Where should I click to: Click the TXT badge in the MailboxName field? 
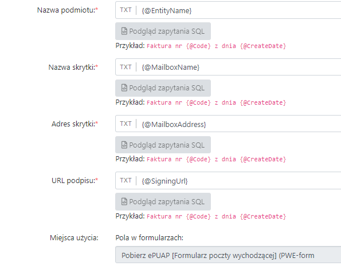tap(126, 67)
